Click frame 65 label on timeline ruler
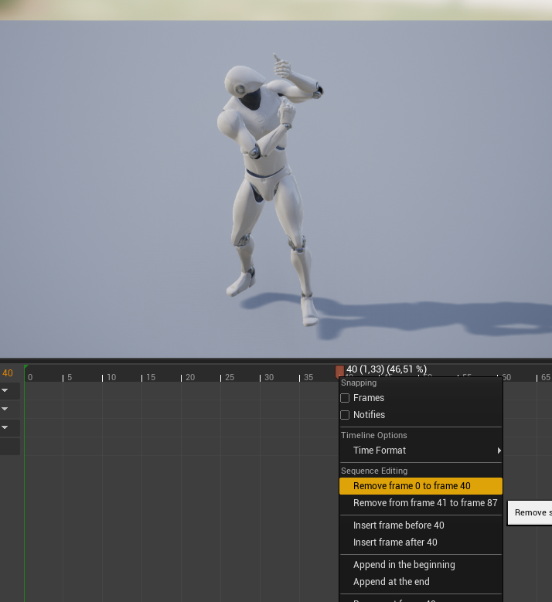The image size is (552, 602). (546, 377)
